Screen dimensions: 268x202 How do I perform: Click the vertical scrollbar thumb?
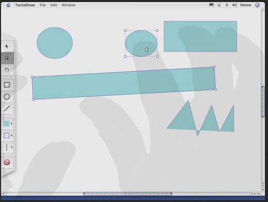pyautogui.click(x=262, y=102)
